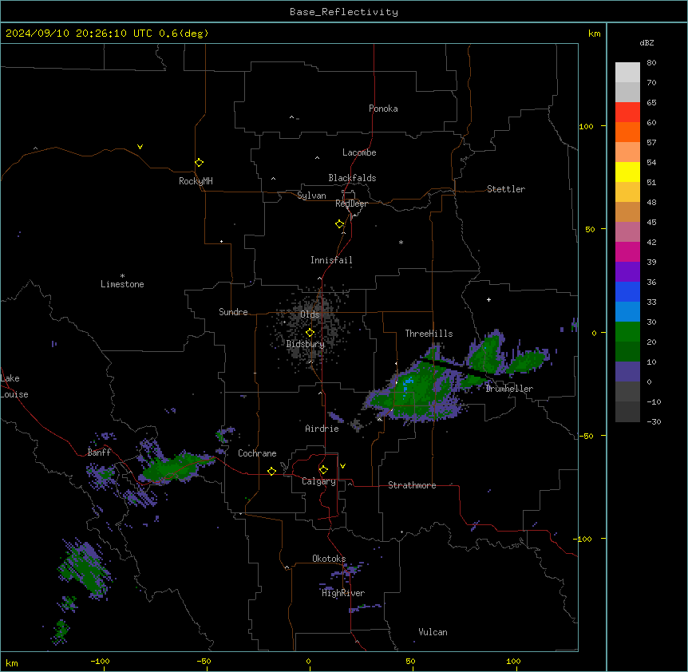Click the Limestone label
The height and width of the screenshot is (672, 688).
(122, 284)
